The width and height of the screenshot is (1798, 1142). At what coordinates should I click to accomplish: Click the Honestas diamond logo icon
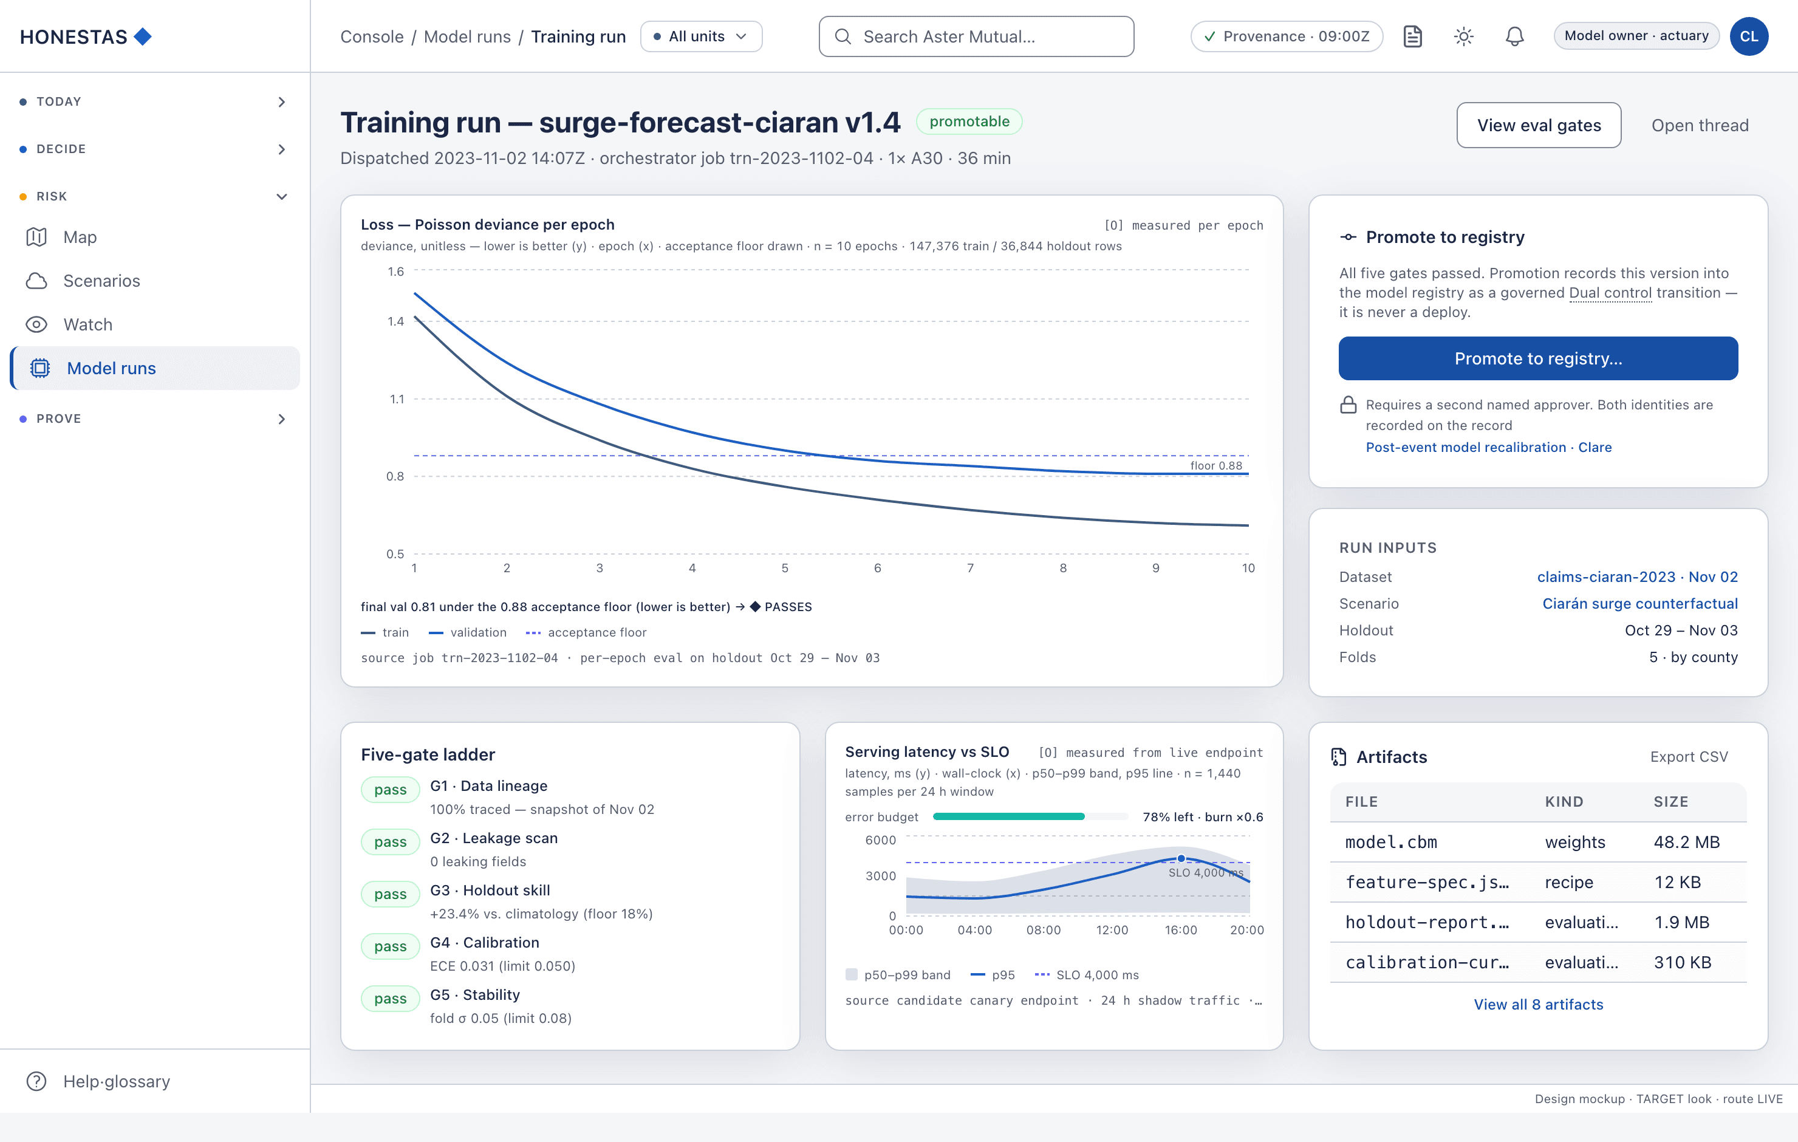143,36
